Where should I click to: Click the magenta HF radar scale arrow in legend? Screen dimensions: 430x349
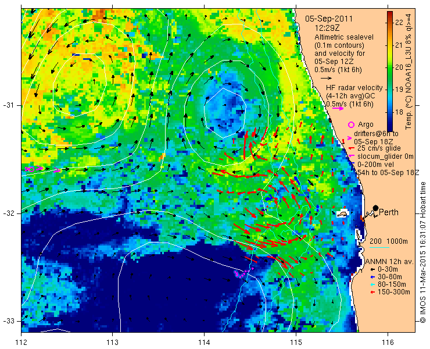click(338, 108)
